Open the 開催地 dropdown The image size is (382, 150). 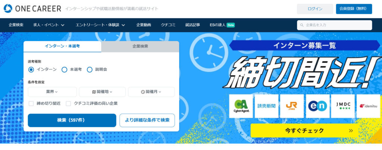[x=102, y=92]
